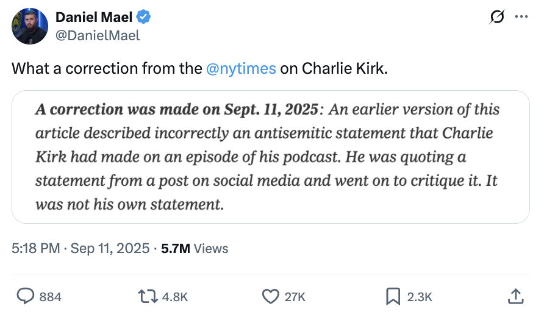Click the 2.3K bookmarks count
This screenshot has width=544, height=317.
pyautogui.click(x=420, y=297)
